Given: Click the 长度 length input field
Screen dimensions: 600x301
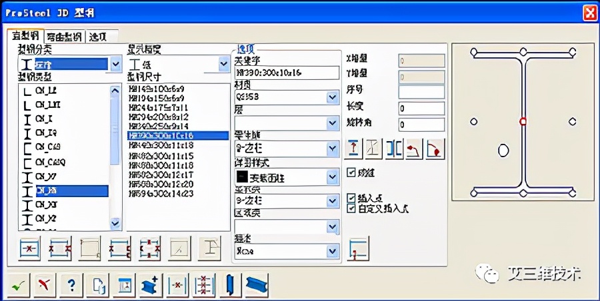Looking at the screenshot, I should [x=421, y=109].
